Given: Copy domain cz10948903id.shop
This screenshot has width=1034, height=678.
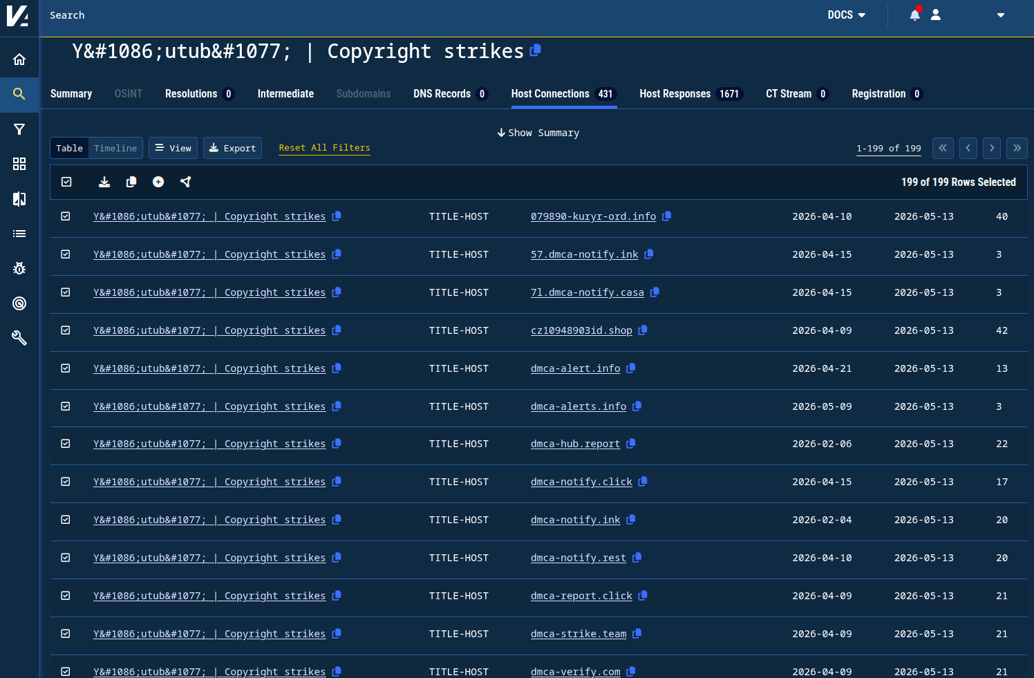Looking at the screenshot, I should [643, 330].
